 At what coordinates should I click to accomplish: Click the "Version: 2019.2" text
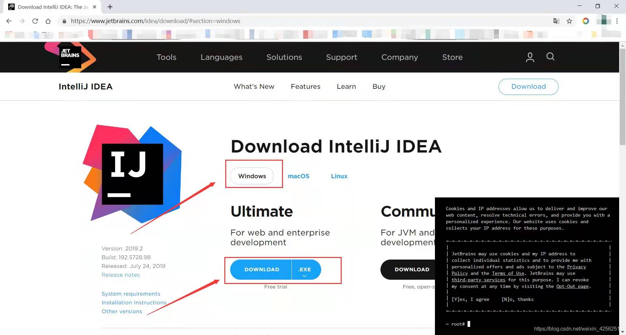click(x=122, y=248)
